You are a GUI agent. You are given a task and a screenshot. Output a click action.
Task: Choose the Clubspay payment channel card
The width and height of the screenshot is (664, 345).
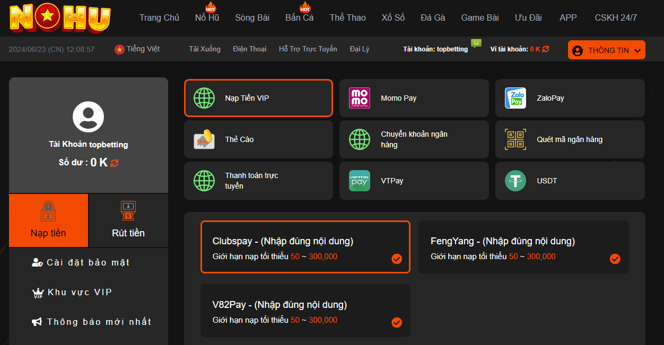(305, 247)
